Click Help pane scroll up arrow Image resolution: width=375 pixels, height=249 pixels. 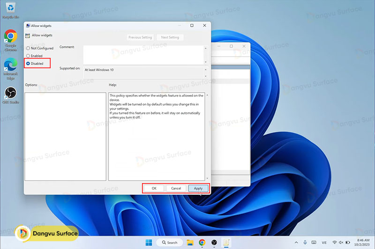(207, 95)
